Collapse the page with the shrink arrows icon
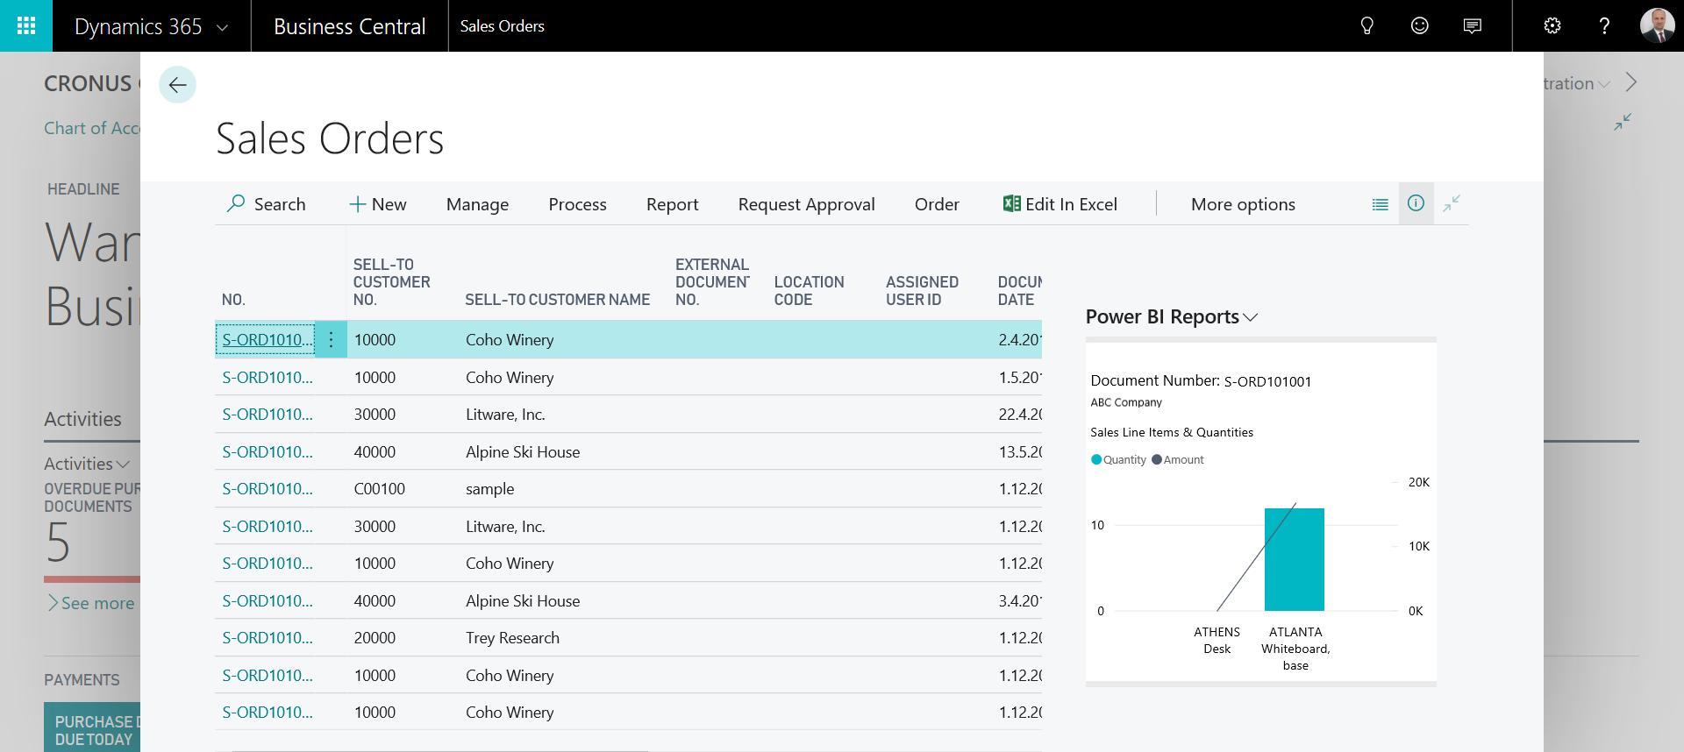1684x752 pixels. tap(1452, 203)
